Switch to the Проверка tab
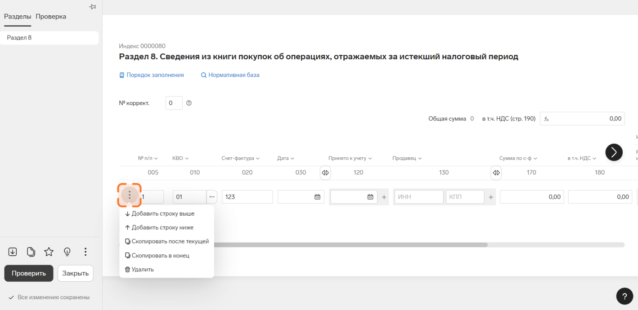This screenshot has width=638, height=310. point(51,17)
